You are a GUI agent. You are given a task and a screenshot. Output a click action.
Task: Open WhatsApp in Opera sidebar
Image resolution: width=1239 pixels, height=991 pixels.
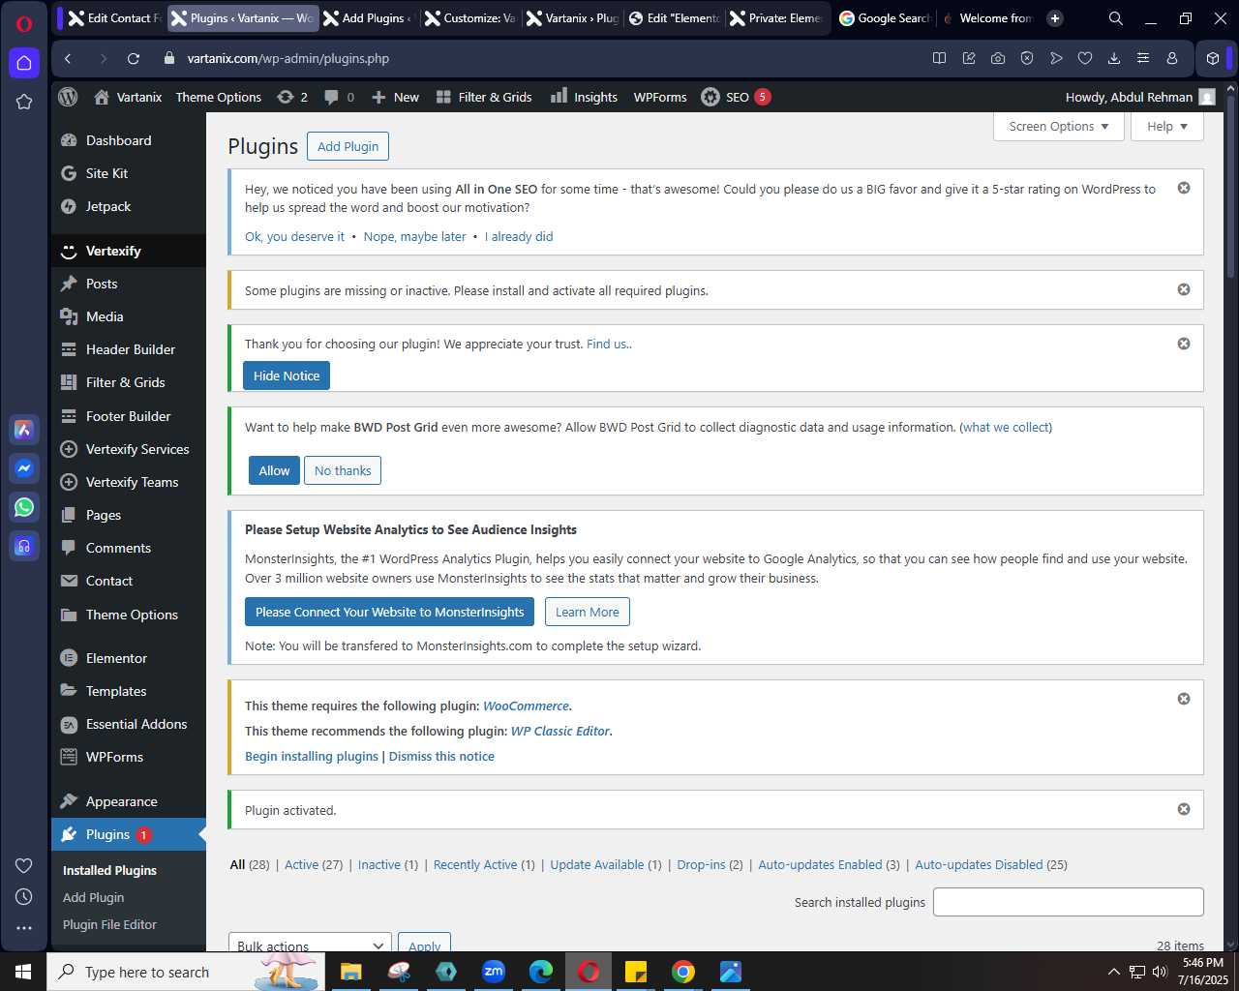pyautogui.click(x=24, y=507)
